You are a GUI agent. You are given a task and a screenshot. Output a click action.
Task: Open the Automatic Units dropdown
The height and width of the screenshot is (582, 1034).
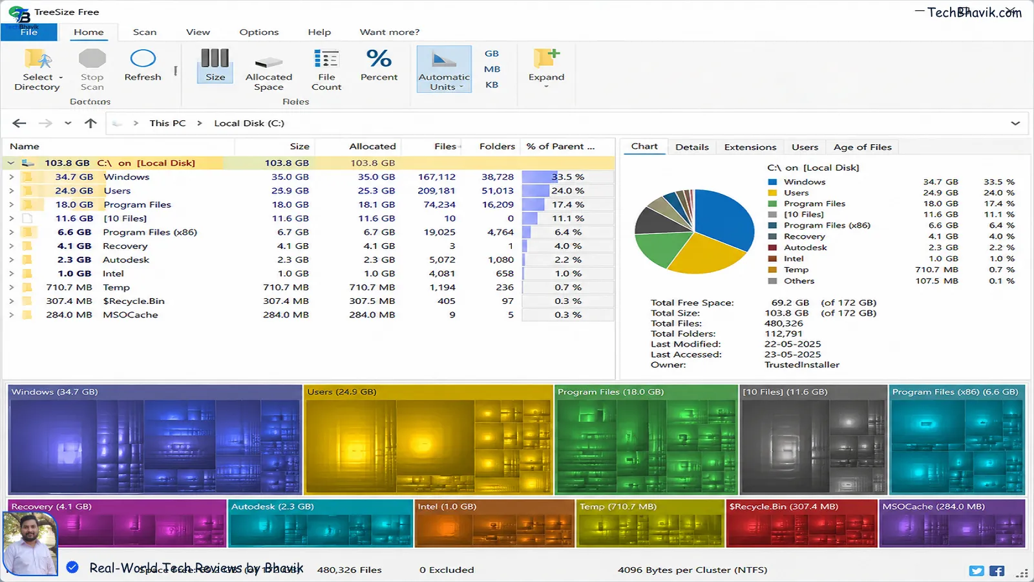pos(444,69)
